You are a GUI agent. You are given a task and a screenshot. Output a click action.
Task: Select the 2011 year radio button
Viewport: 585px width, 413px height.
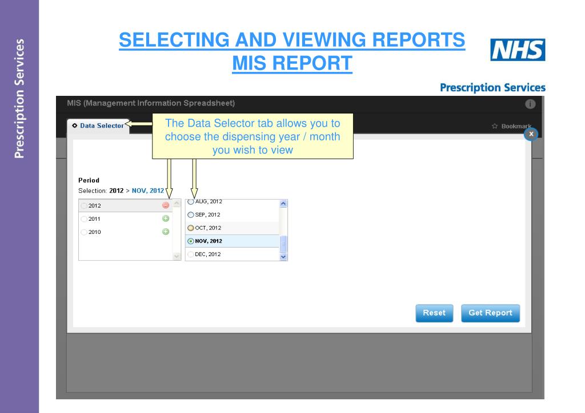[84, 219]
